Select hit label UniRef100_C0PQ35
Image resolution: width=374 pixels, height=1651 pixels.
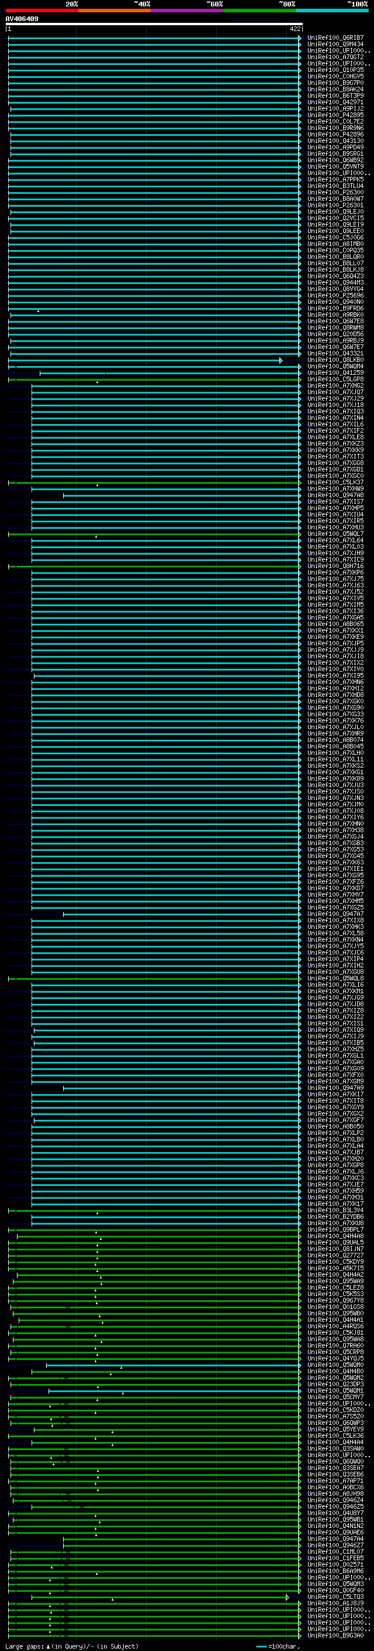tap(335, 250)
